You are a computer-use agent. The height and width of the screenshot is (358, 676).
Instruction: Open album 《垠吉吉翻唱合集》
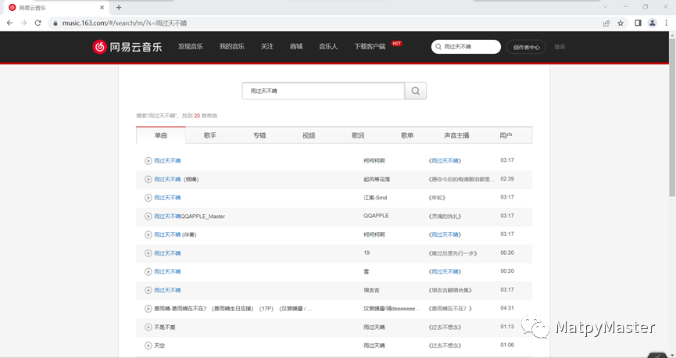point(450,291)
